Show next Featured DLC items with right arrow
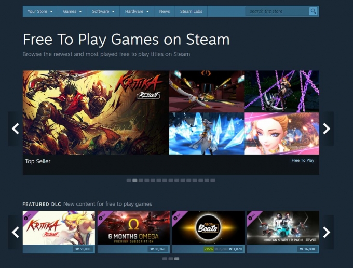 [327, 233]
